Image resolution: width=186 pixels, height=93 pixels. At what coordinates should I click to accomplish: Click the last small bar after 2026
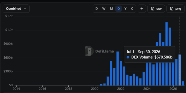183,83
